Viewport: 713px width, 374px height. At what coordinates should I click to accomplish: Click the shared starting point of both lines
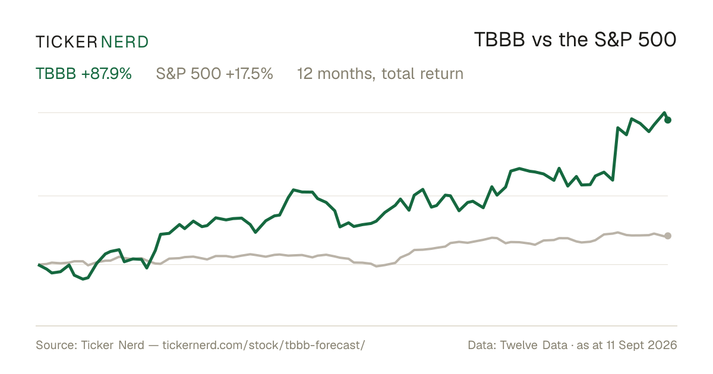click(x=39, y=264)
